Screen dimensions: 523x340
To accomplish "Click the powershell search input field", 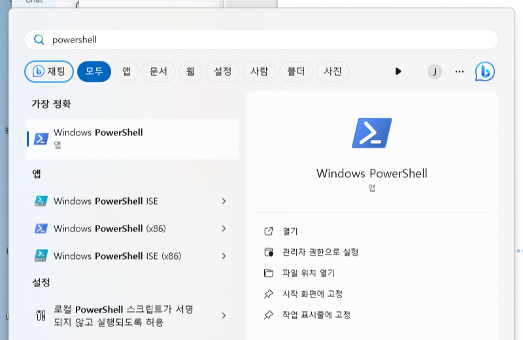I will click(261, 40).
